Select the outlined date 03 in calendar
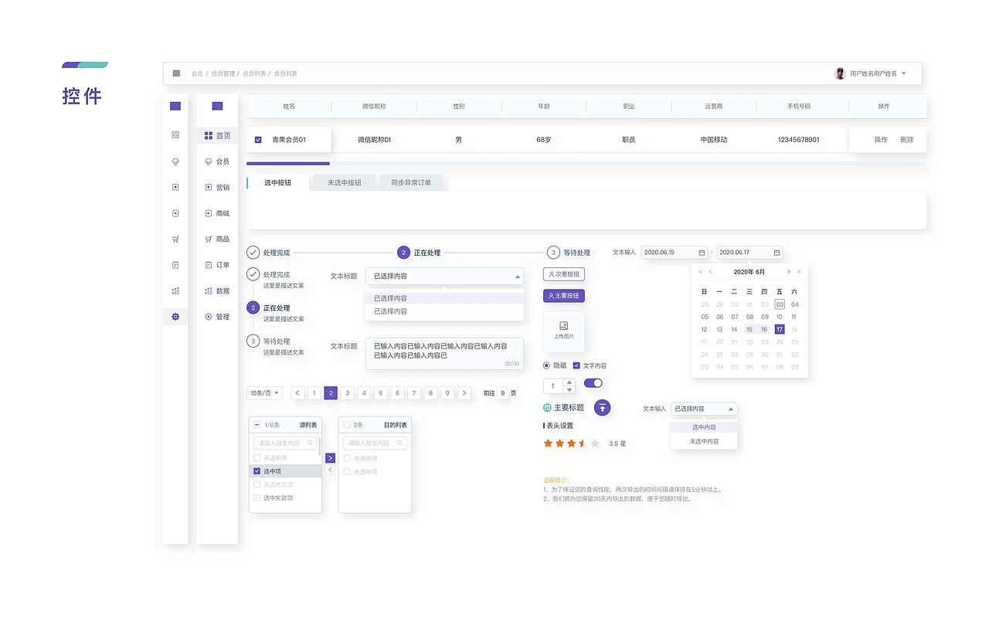This screenshot has height=618, width=989. click(x=780, y=304)
